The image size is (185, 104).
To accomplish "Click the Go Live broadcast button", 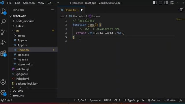I will coord(154,100).
